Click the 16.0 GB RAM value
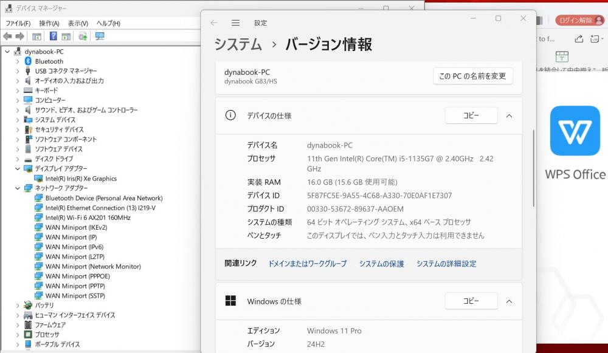The height and width of the screenshot is (353, 608). click(x=352, y=182)
